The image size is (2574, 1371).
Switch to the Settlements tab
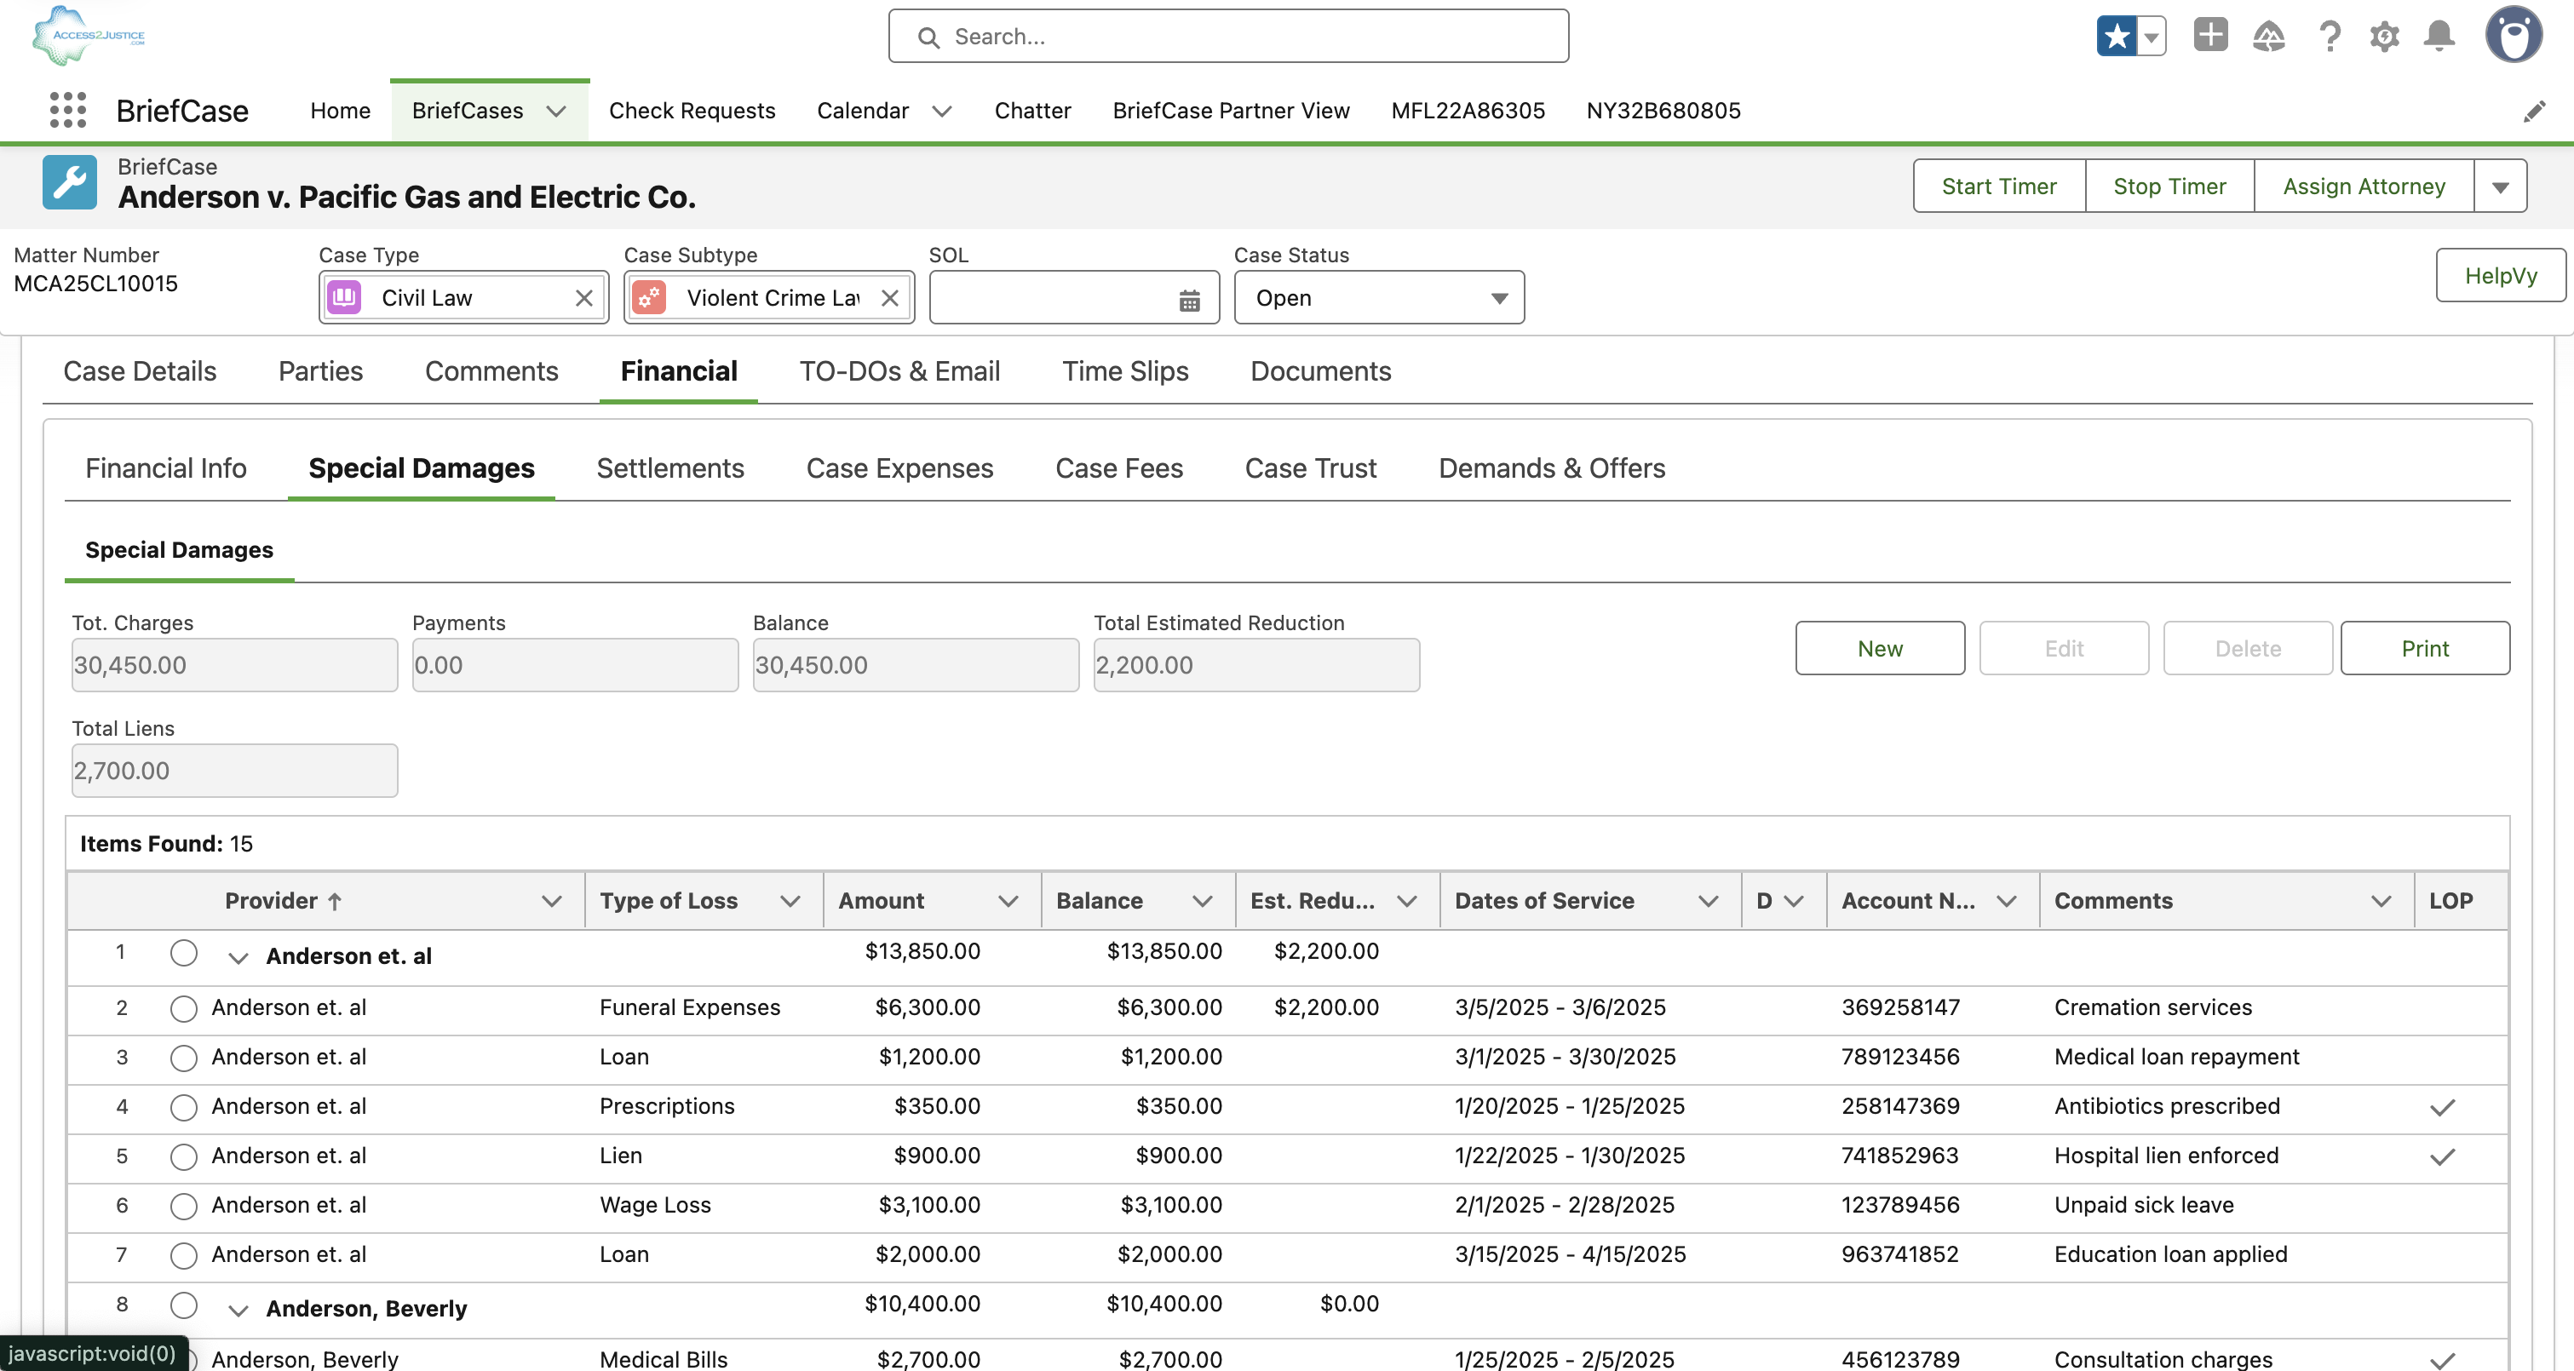tap(669, 468)
